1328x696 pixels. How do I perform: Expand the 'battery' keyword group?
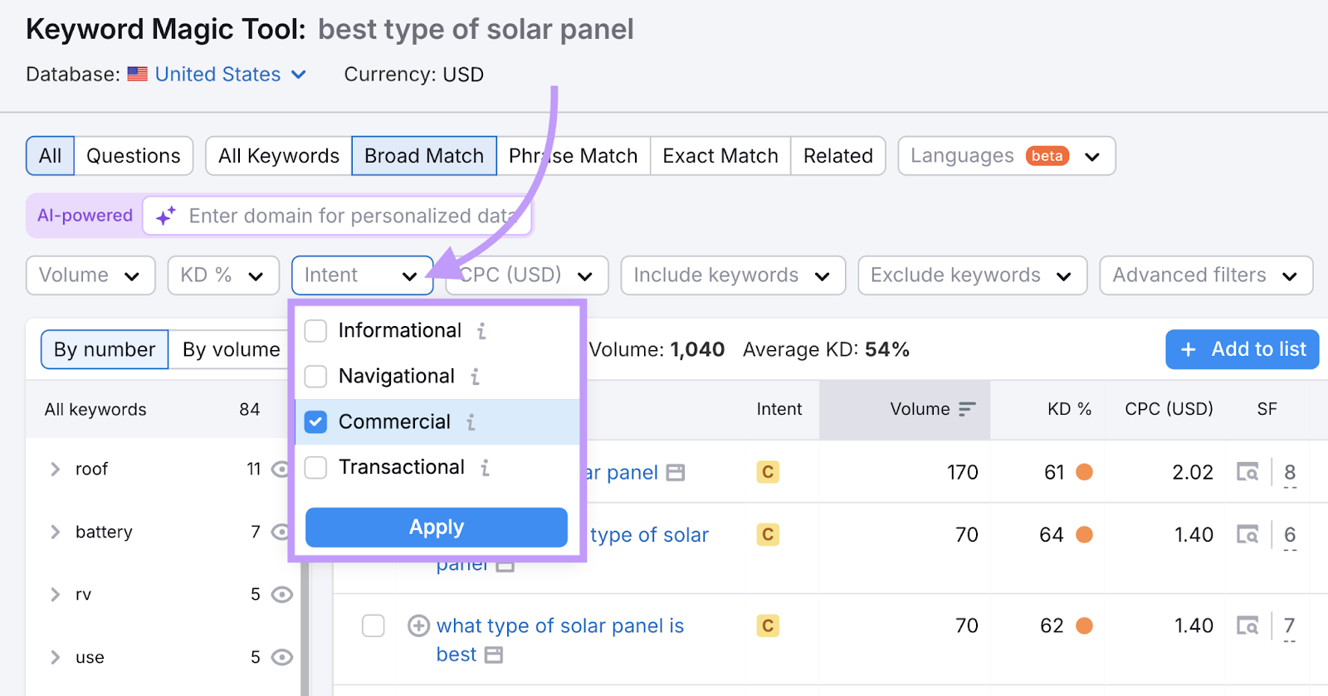[55, 532]
